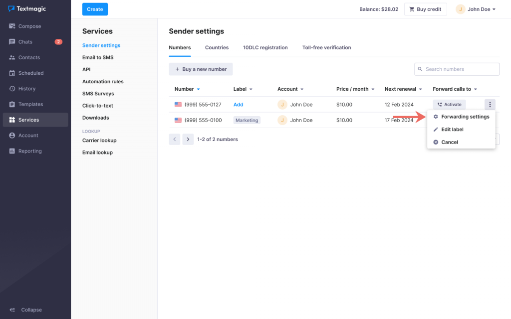Open Chats from the sidebar
The width and height of the screenshot is (511, 319).
pyautogui.click(x=25, y=42)
